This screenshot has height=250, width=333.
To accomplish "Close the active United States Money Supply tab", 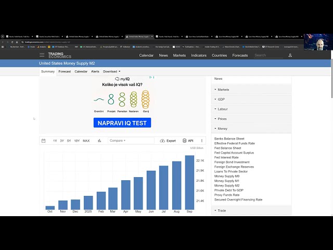I will tap(152, 36).
